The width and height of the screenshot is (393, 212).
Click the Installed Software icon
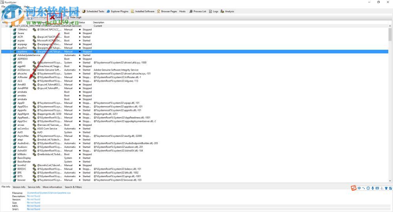coord(132,11)
